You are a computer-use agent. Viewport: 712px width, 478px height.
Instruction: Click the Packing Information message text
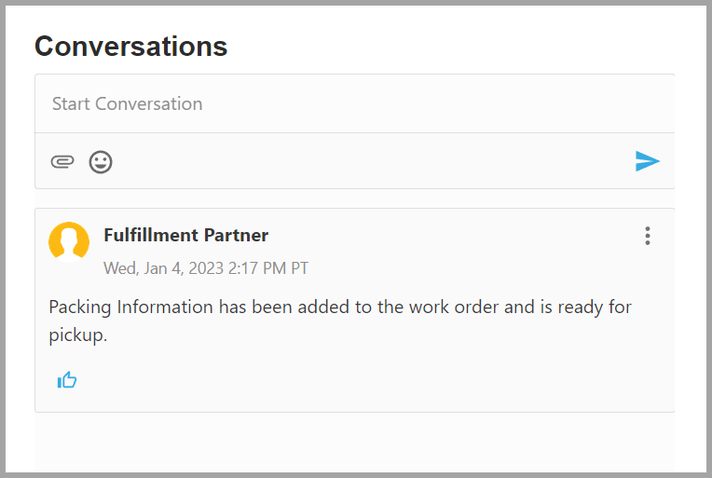[340, 321]
